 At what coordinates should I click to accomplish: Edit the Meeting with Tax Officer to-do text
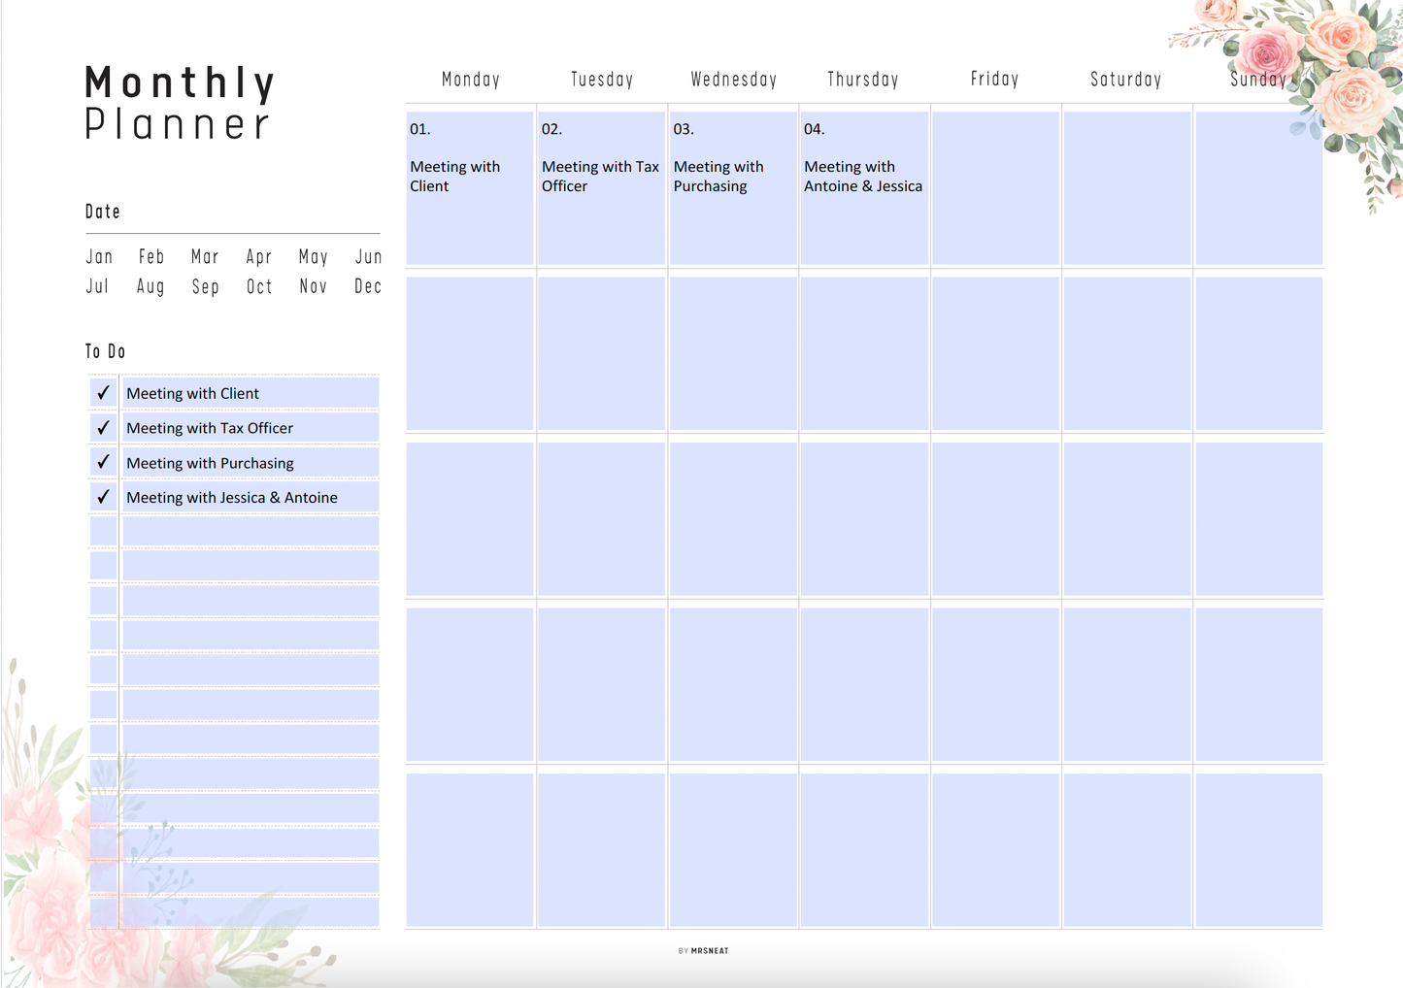click(250, 428)
